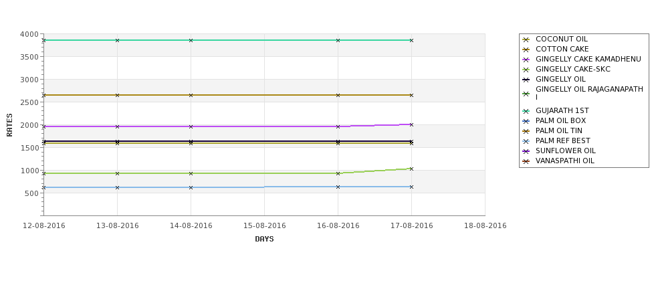Select the PALM OIL TIN legend label

(559, 130)
